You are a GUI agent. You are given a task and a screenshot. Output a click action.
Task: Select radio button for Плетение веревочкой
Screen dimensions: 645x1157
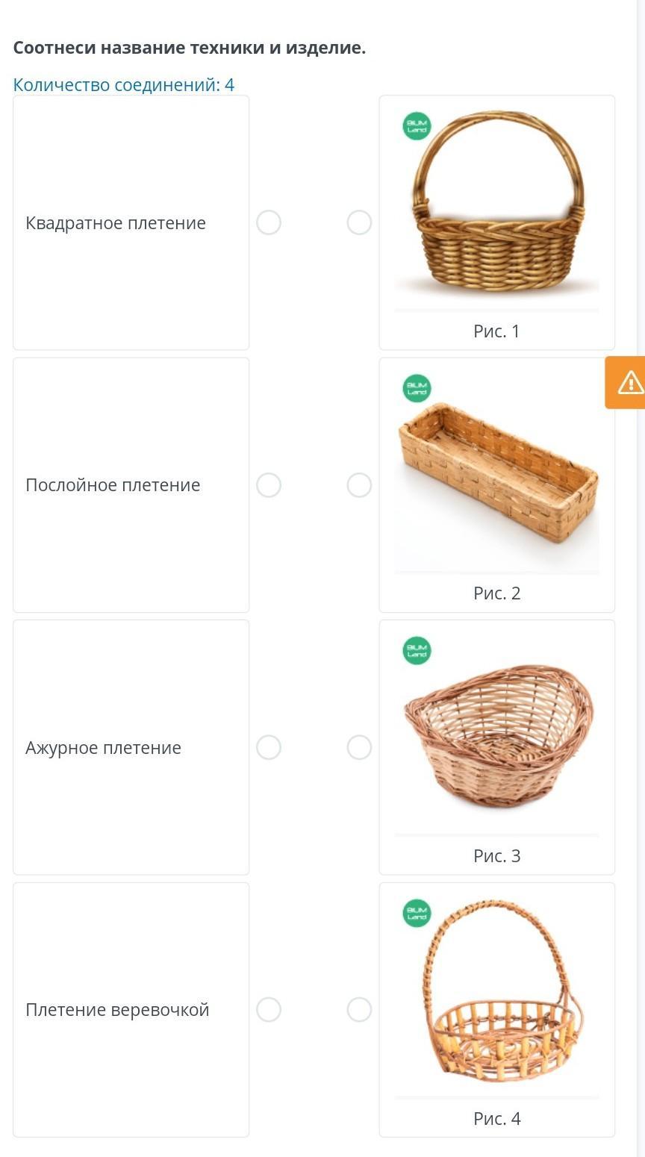tap(269, 1010)
